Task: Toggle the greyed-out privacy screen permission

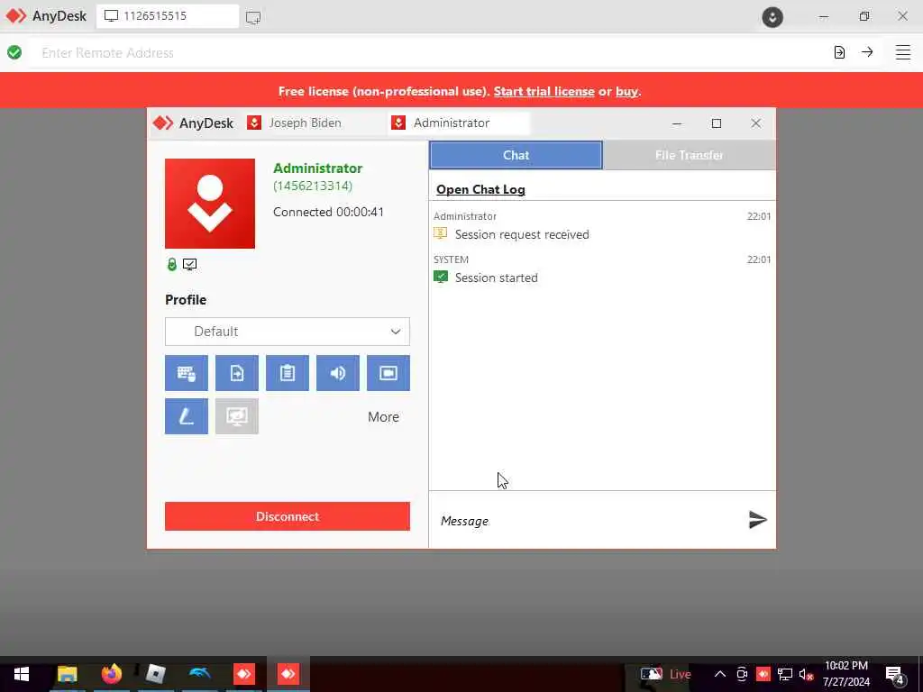Action: click(237, 416)
